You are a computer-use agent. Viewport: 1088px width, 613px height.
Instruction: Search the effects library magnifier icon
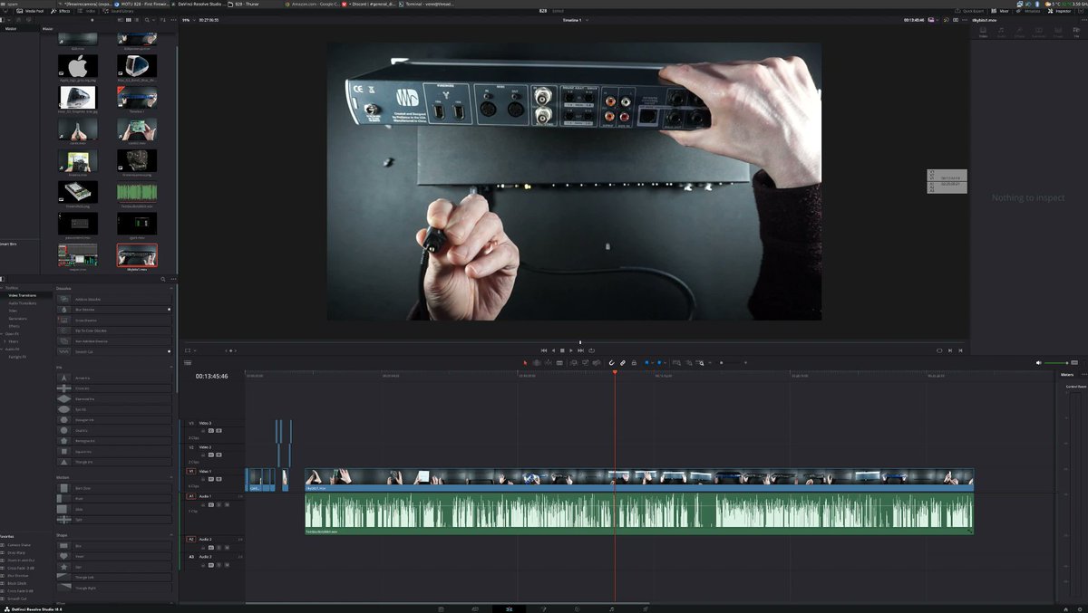click(162, 279)
